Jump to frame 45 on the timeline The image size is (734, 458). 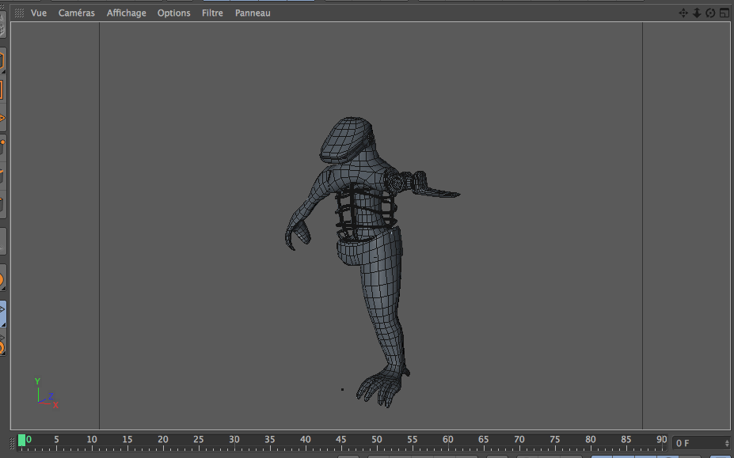341,441
